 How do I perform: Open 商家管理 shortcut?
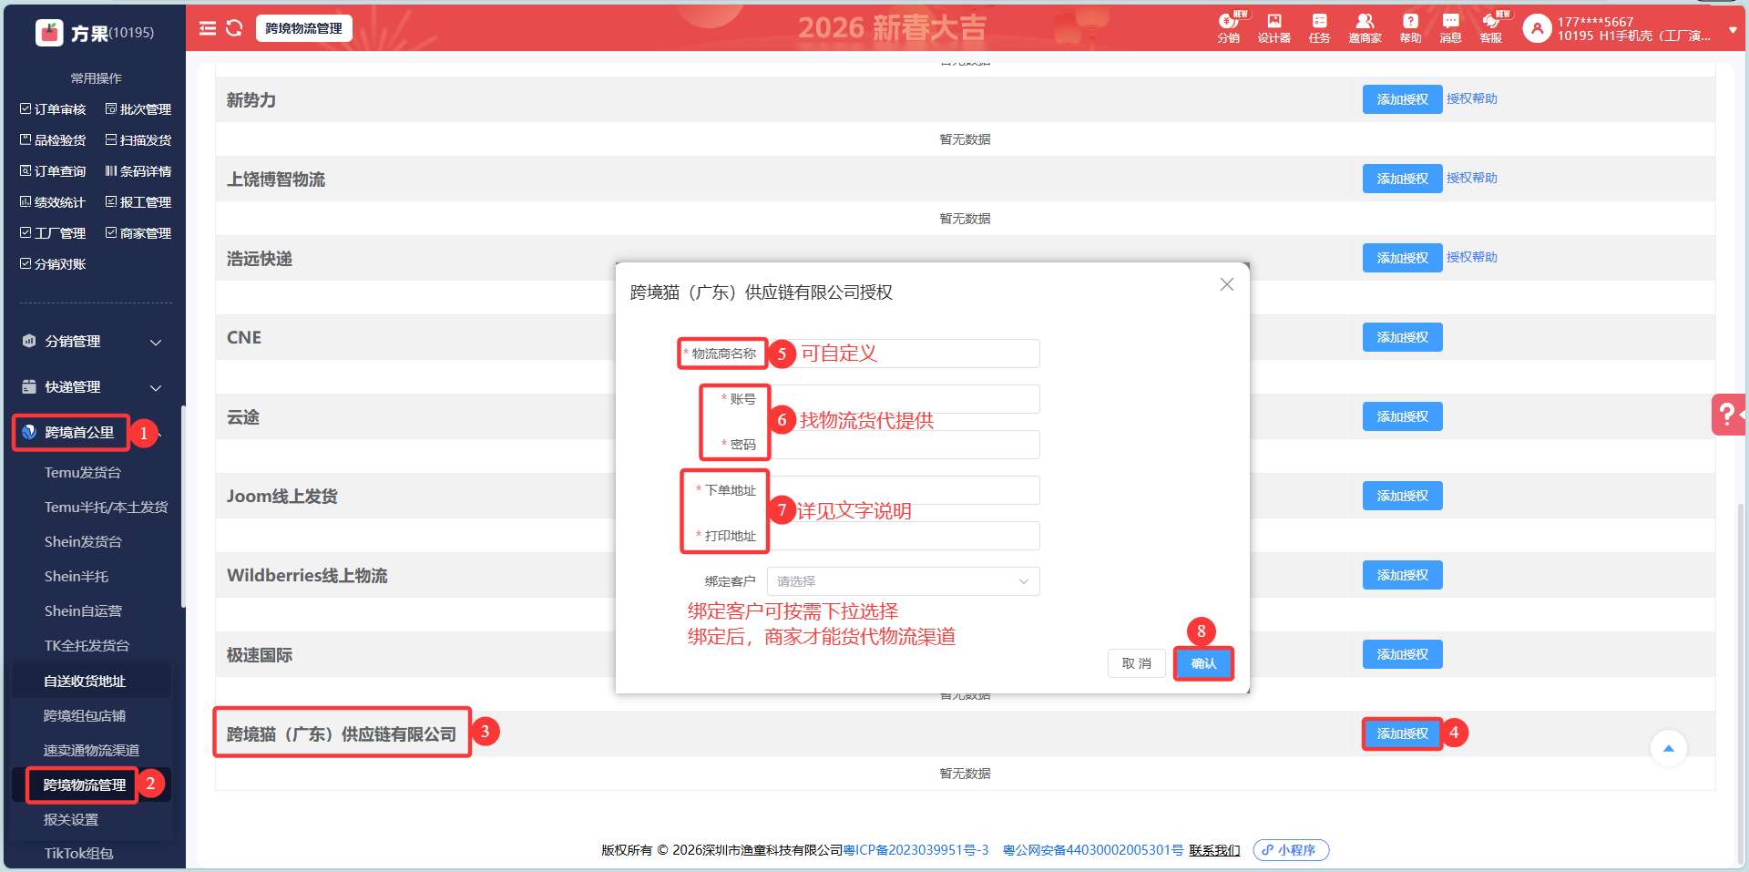pos(138,233)
